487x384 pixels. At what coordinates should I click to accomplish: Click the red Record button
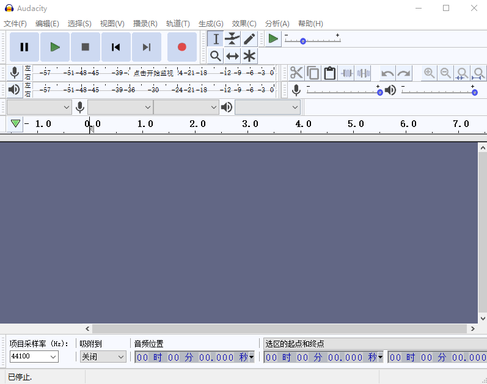pos(181,47)
